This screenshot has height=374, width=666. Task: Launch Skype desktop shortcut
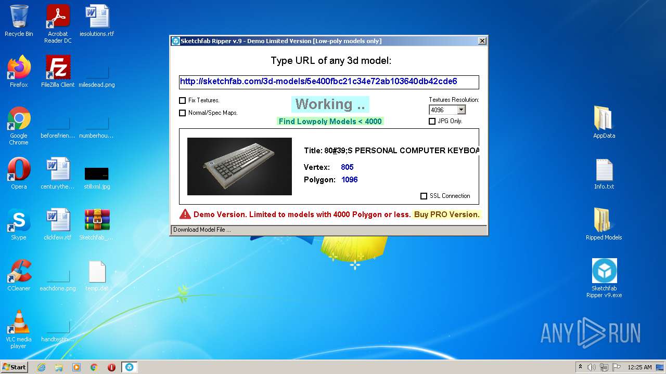(19, 224)
